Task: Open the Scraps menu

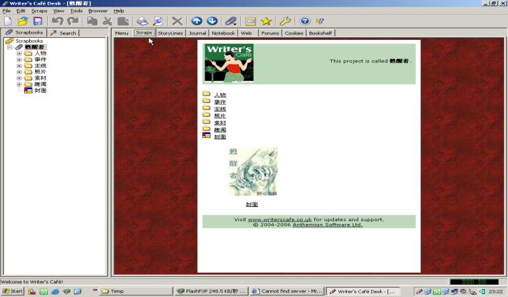Action: coord(39,11)
